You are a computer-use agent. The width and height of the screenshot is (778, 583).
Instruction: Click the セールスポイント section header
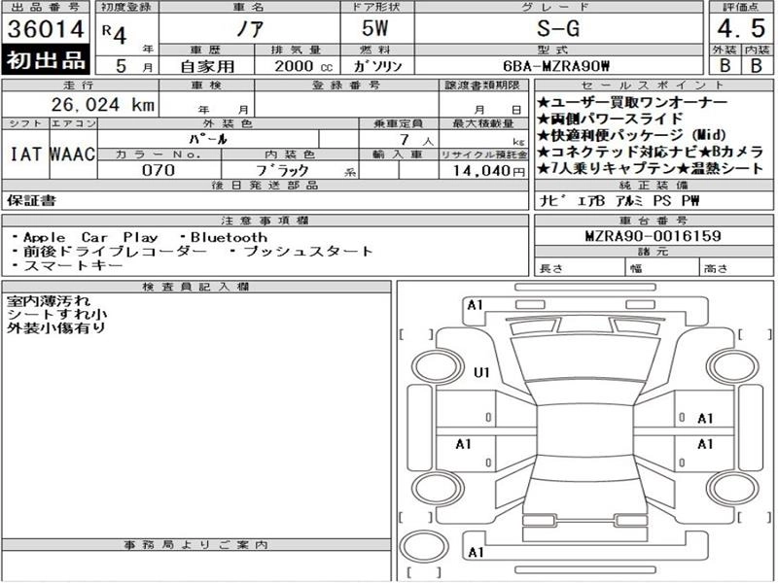coord(654,85)
